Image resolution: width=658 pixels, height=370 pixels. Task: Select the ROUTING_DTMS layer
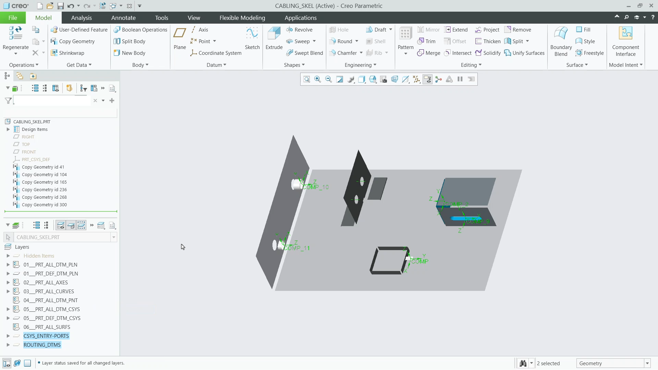pos(42,345)
